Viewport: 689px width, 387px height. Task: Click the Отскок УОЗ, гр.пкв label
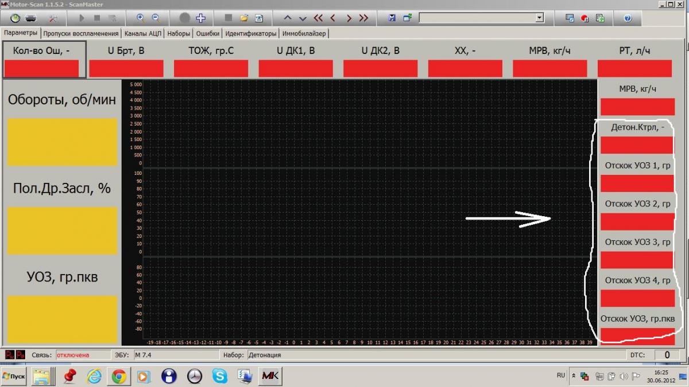pyautogui.click(x=637, y=319)
